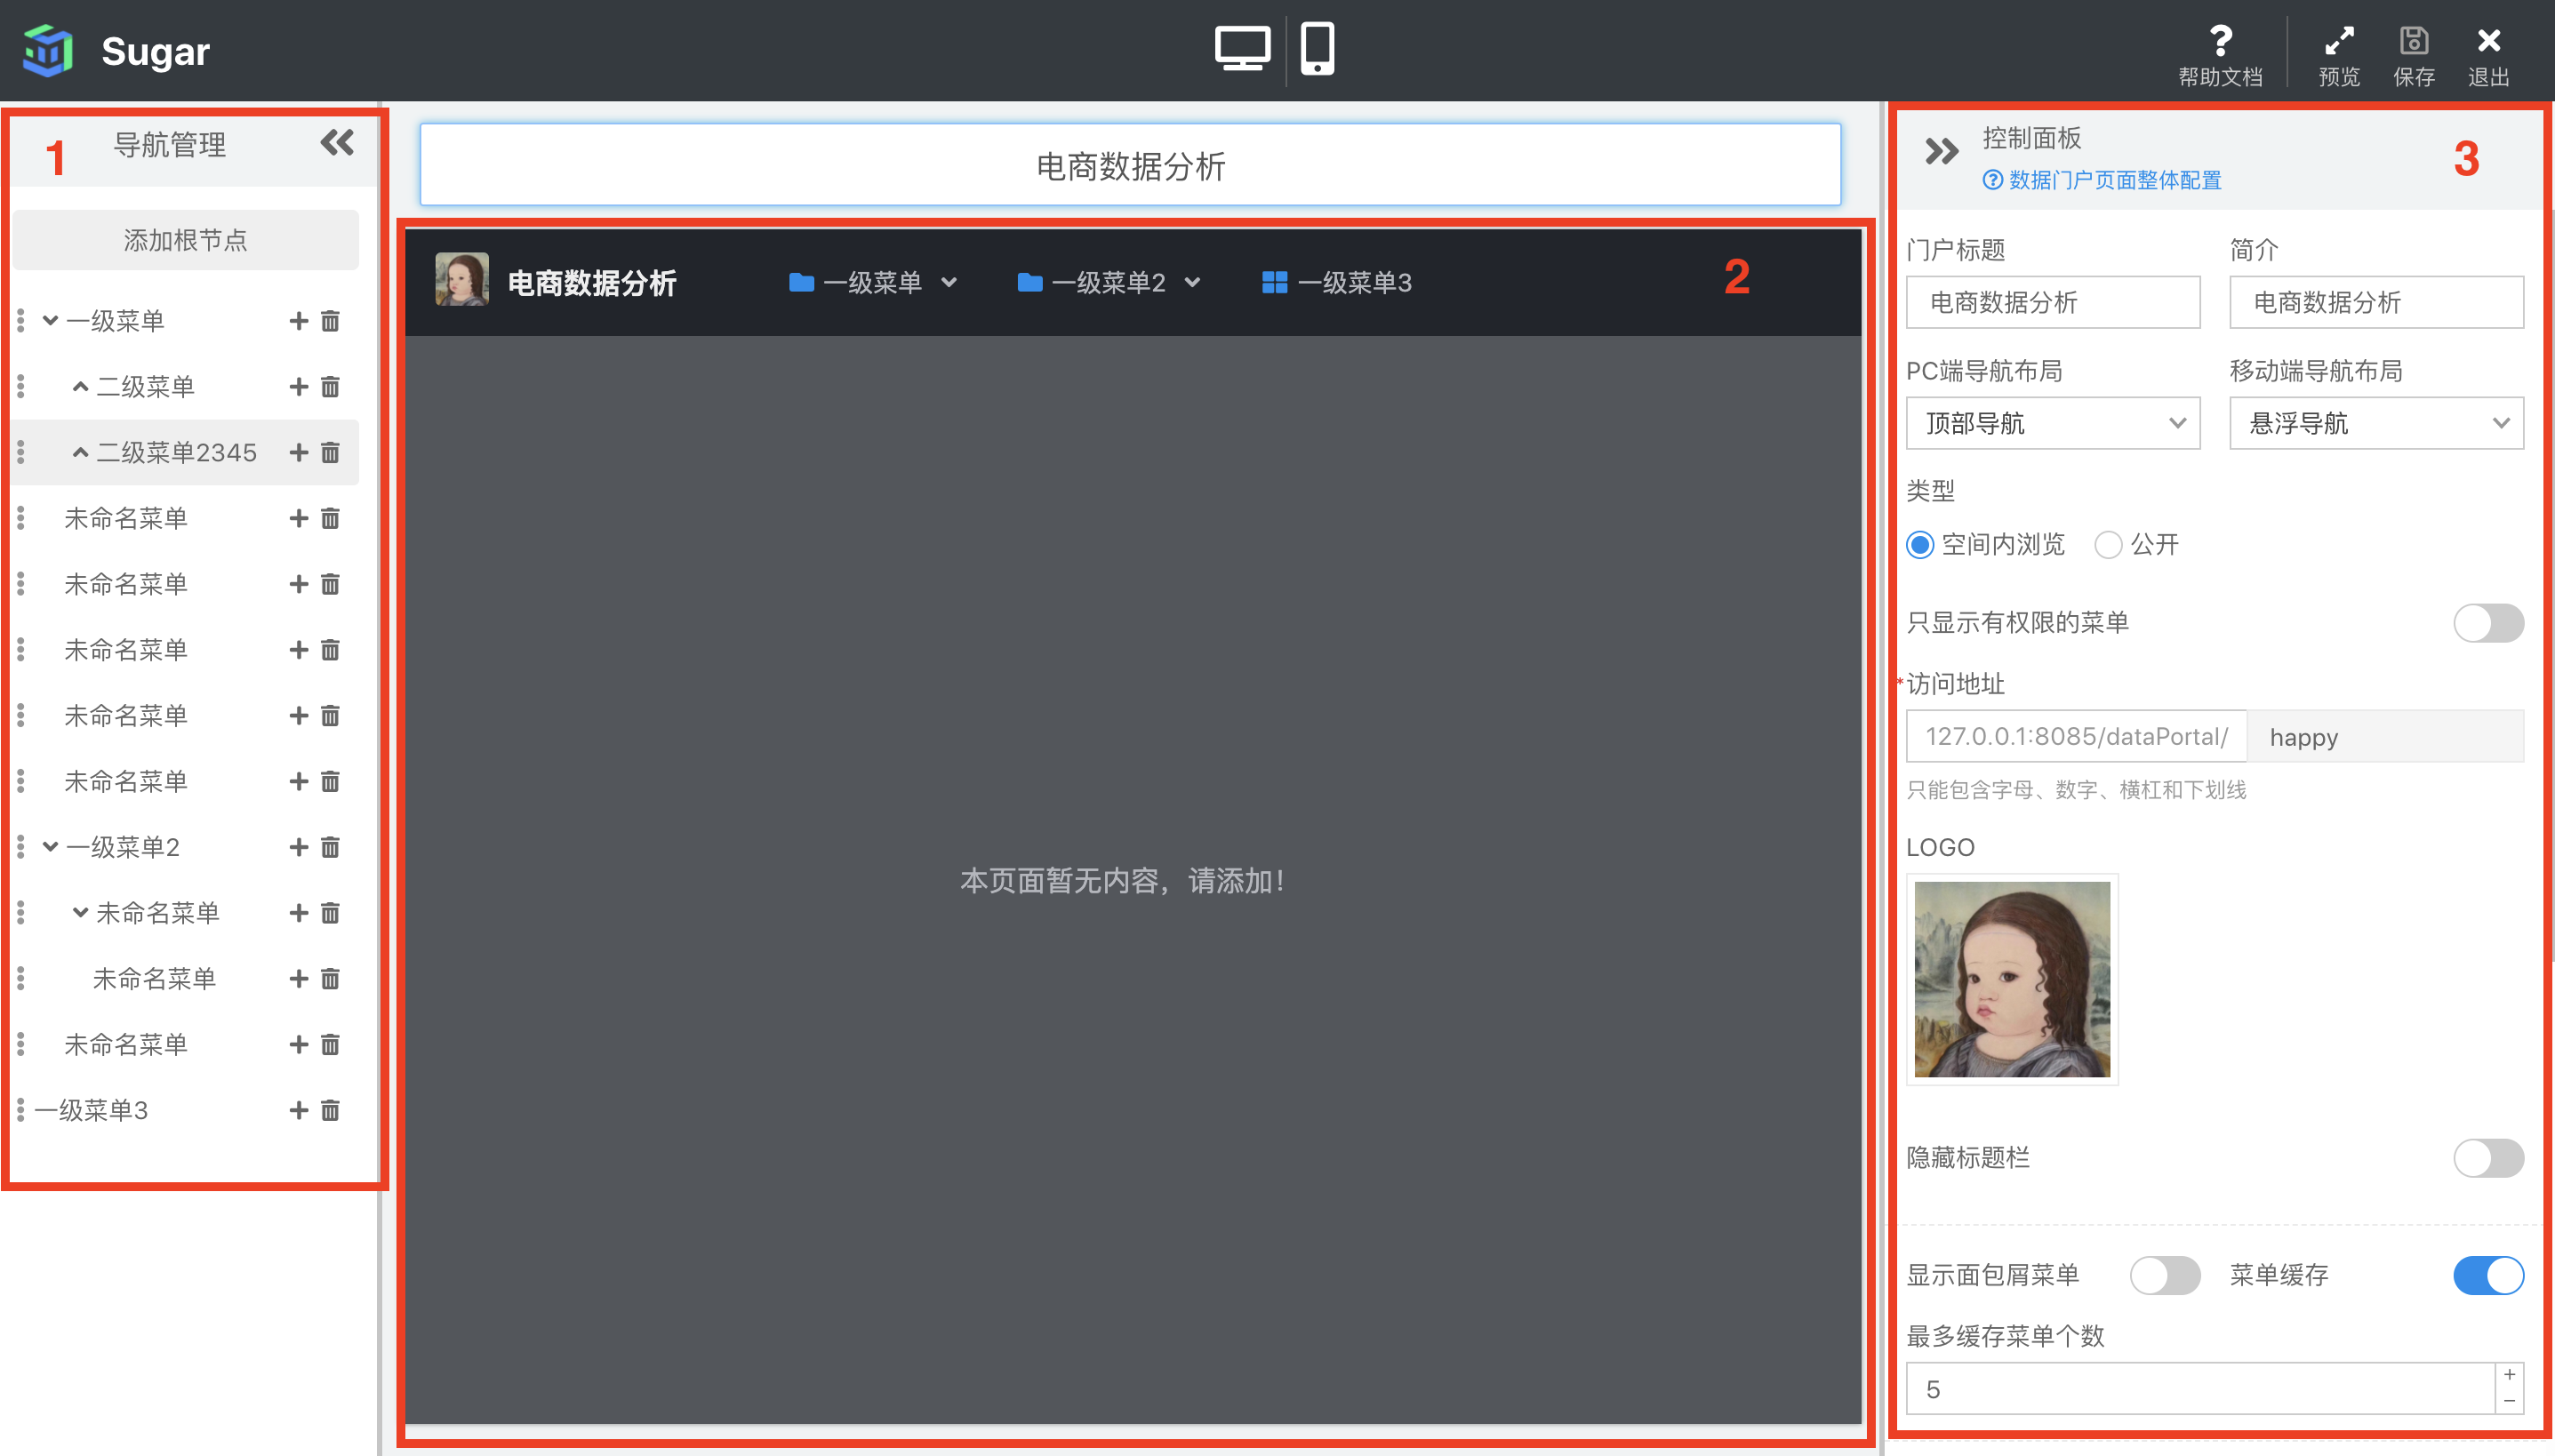This screenshot has height=1456, width=2555.
Task: Expand the 二级菜单 tree node
Action: pos(80,387)
